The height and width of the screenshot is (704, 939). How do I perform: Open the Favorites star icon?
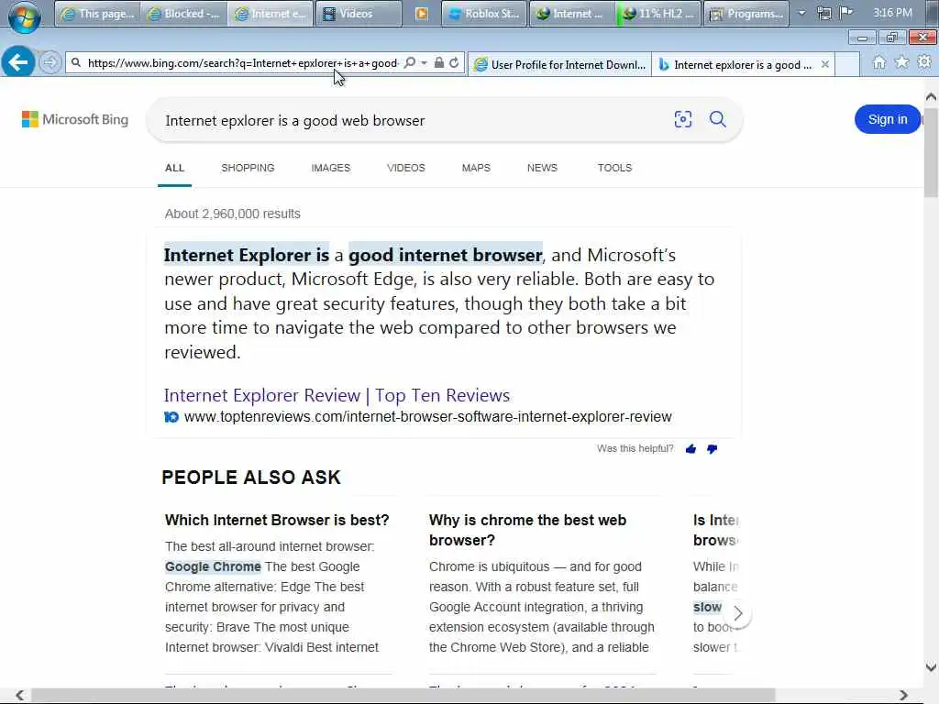[x=901, y=62]
